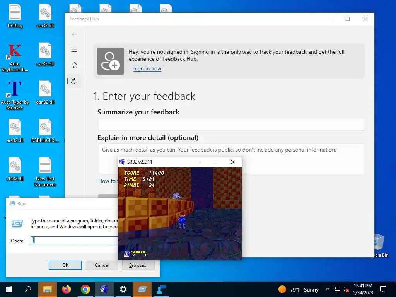The image size is (396, 297).
Task: Click Sign in now link
Action: click(147, 69)
